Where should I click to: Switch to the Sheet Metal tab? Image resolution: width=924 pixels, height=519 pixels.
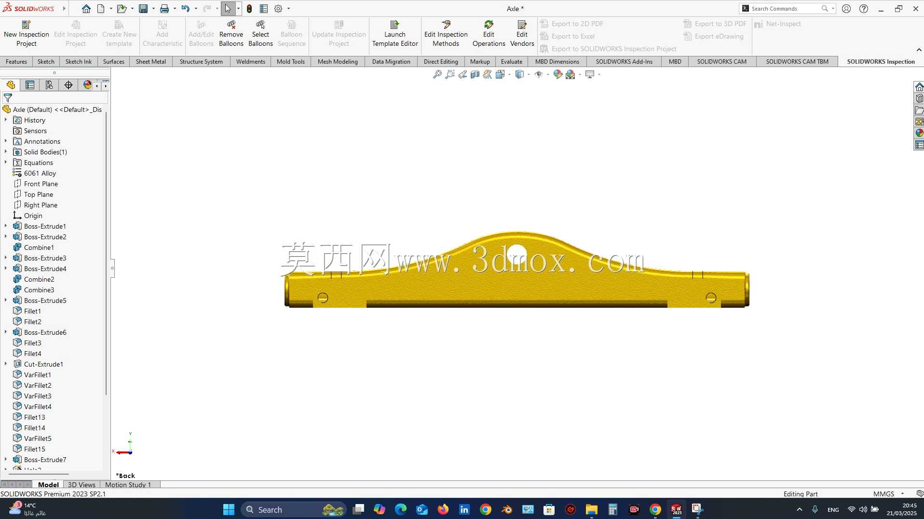pos(151,62)
